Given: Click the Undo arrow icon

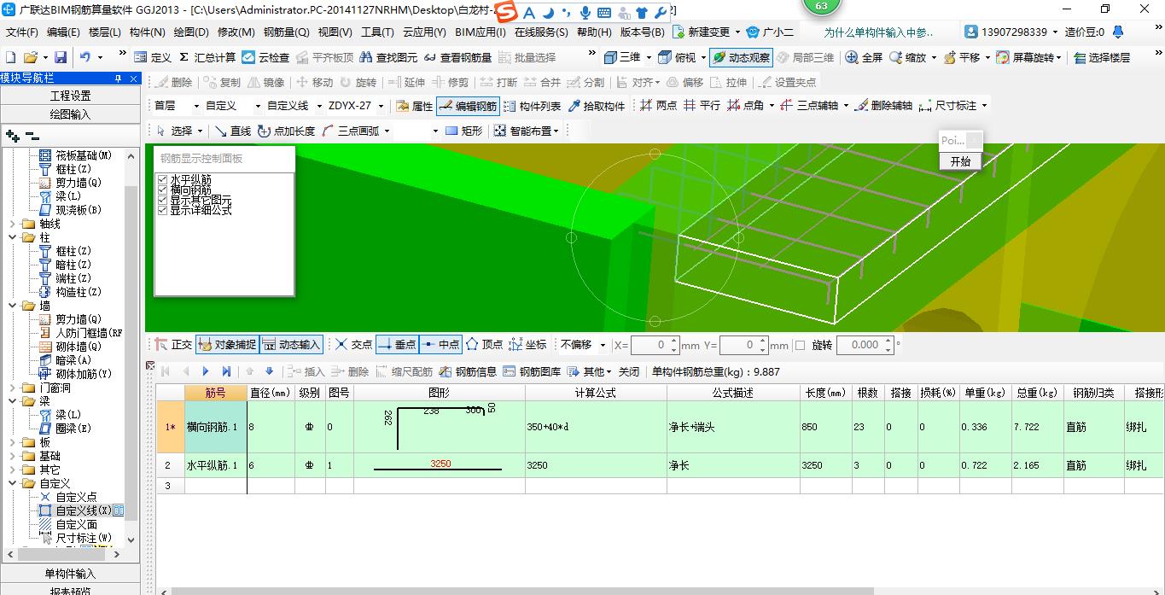Looking at the screenshot, I should pyautogui.click(x=85, y=57).
